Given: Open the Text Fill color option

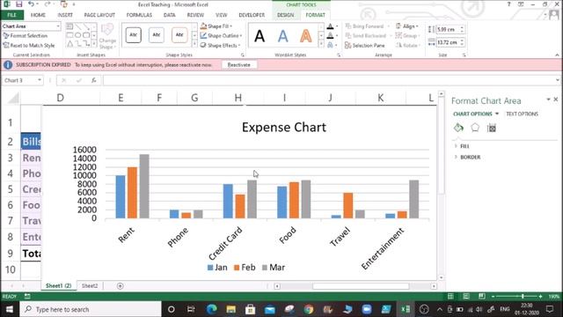Looking at the screenshot, I should pyautogui.click(x=332, y=26).
